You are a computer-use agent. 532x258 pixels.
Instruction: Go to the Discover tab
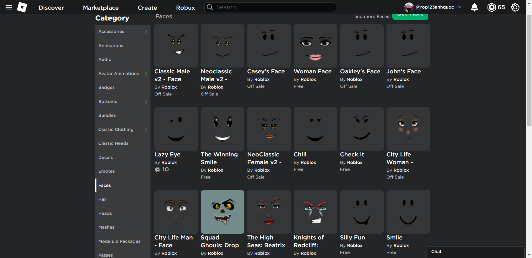[x=51, y=8]
